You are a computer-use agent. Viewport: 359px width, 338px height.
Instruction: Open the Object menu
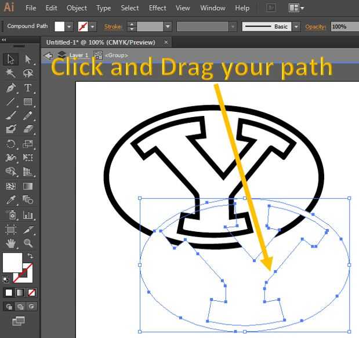pyautogui.click(x=77, y=8)
